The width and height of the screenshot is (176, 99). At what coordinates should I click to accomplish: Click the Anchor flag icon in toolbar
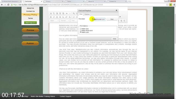pos(120,17)
